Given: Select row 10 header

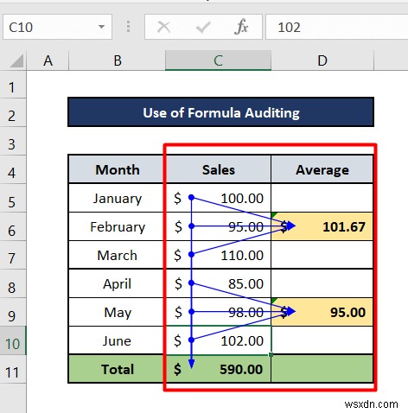Looking at the screenshot, I should pyautogui.click(x=13, y=340).
